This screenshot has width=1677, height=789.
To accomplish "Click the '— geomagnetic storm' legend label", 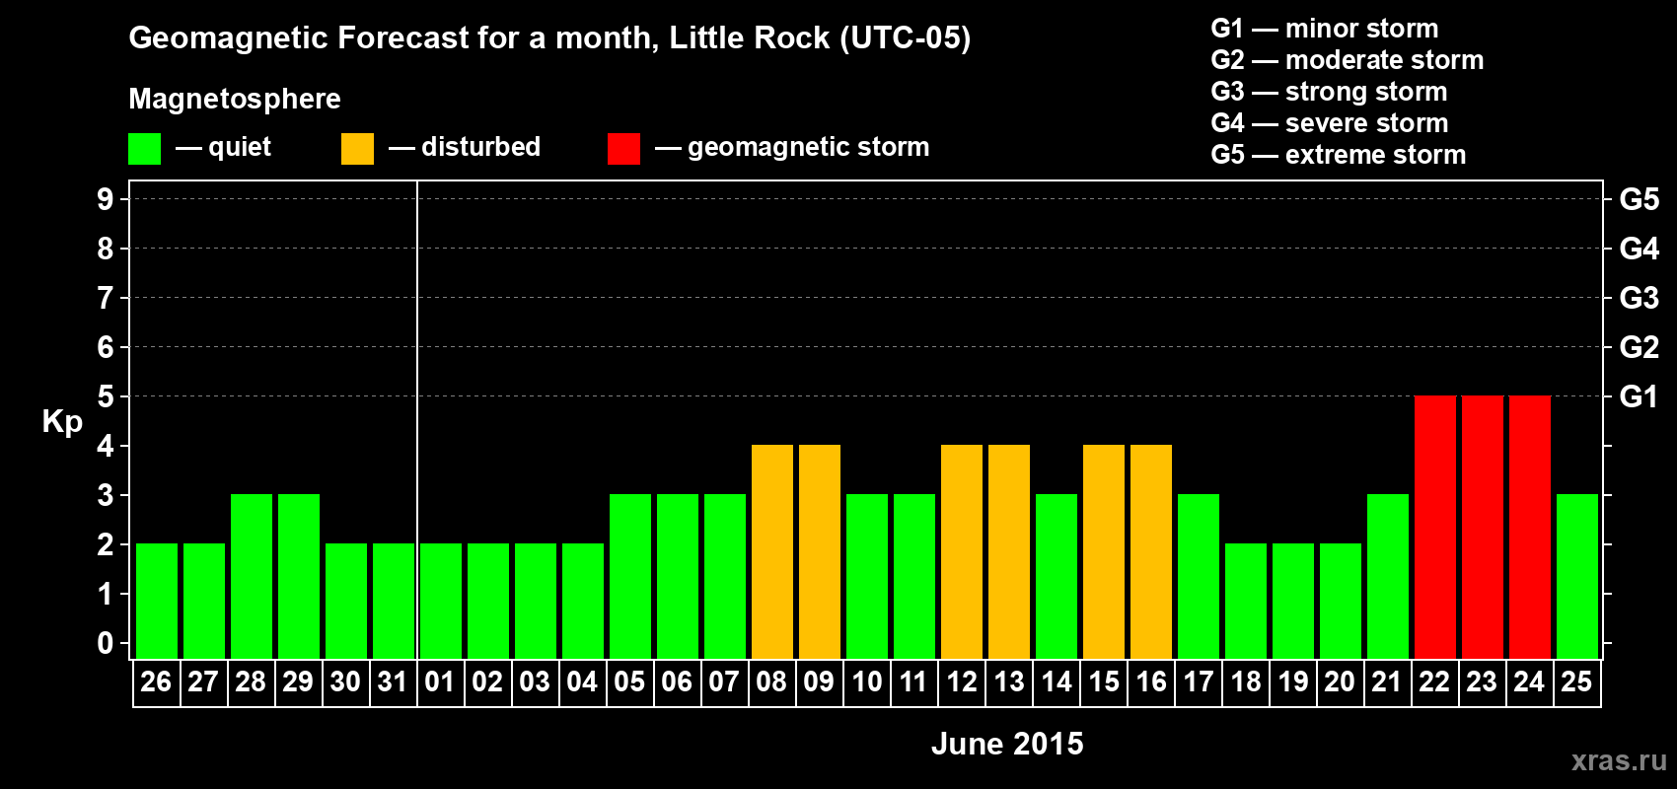I will tap(792, 148).
